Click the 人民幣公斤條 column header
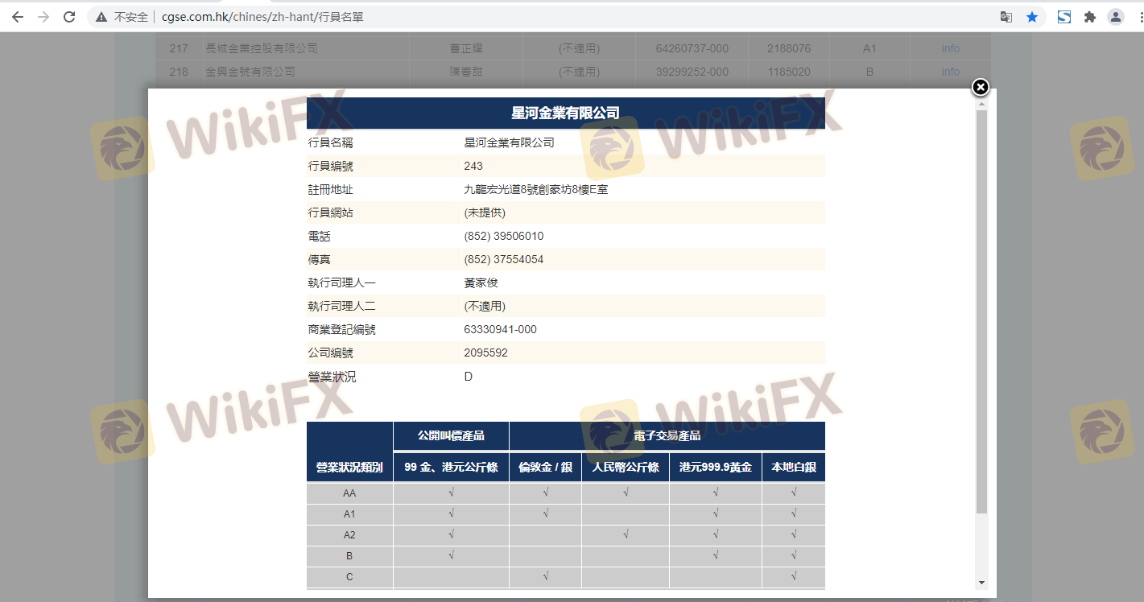The image size is (1144, 602). (626, 468)
